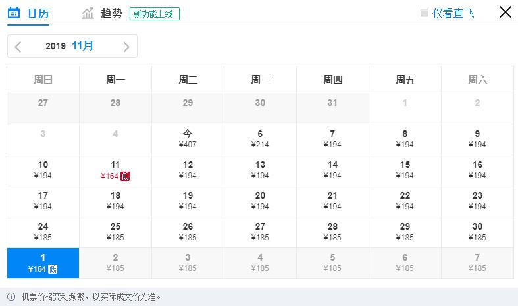
Task: Select highlighted December 1 at ¥164
Action: click(43, 263)
